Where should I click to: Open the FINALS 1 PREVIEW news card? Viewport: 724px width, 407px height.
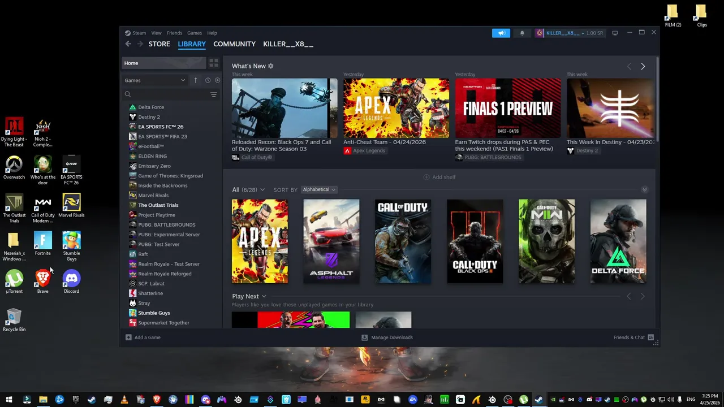[x=508, y=108]
